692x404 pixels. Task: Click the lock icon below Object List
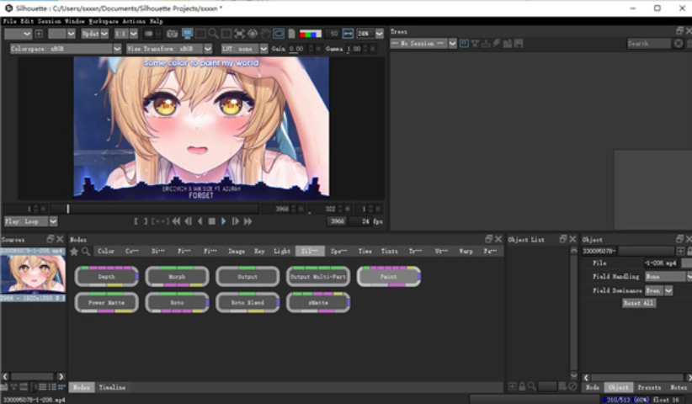[523, 386]
